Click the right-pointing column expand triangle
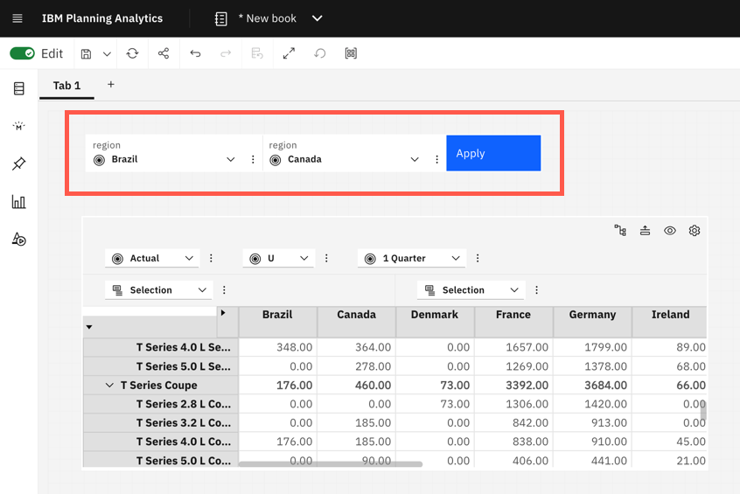740x494 pixels. 223,312
